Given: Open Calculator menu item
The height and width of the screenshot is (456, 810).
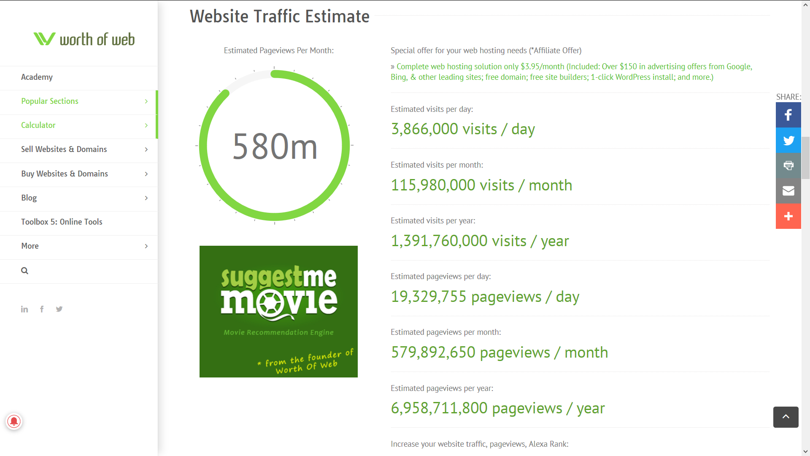Looking at the screenshot, I should [79, 125].
